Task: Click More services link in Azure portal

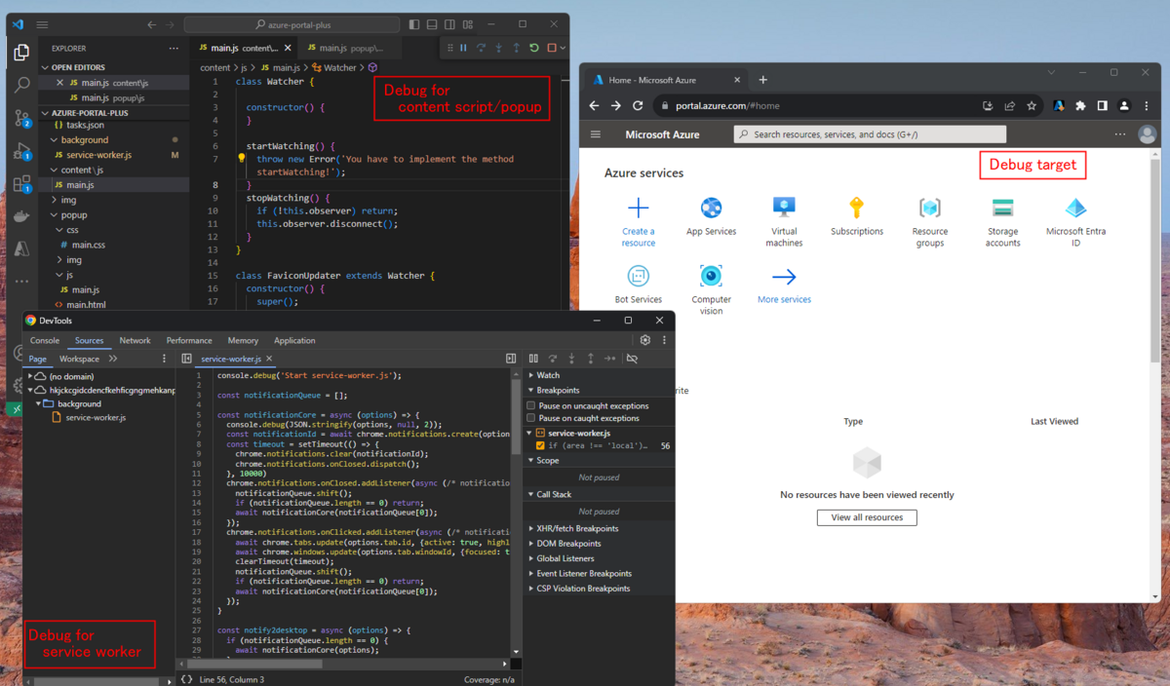Action: click(784, 285)
